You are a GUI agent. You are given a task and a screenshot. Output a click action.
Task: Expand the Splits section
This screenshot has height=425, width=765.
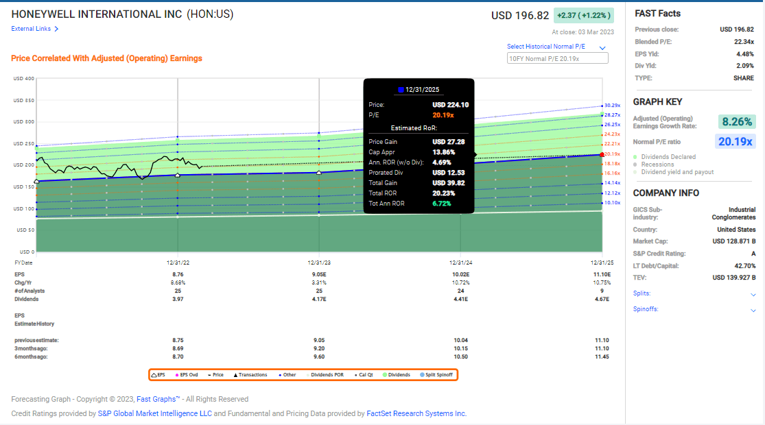642,293
